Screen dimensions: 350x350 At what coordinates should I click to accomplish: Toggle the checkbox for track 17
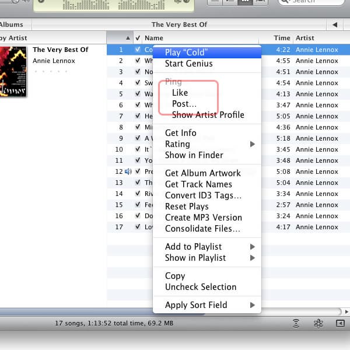click(138, 227)
